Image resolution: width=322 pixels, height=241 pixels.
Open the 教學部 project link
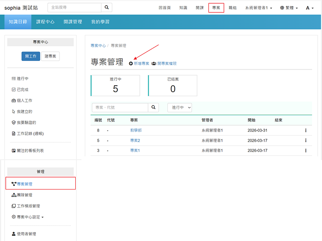(136, 130)
